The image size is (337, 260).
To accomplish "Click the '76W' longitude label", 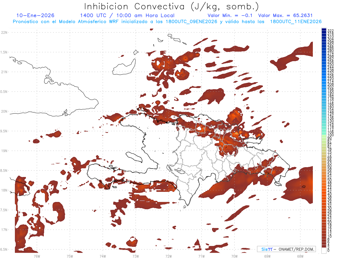I will click(37, 256).
